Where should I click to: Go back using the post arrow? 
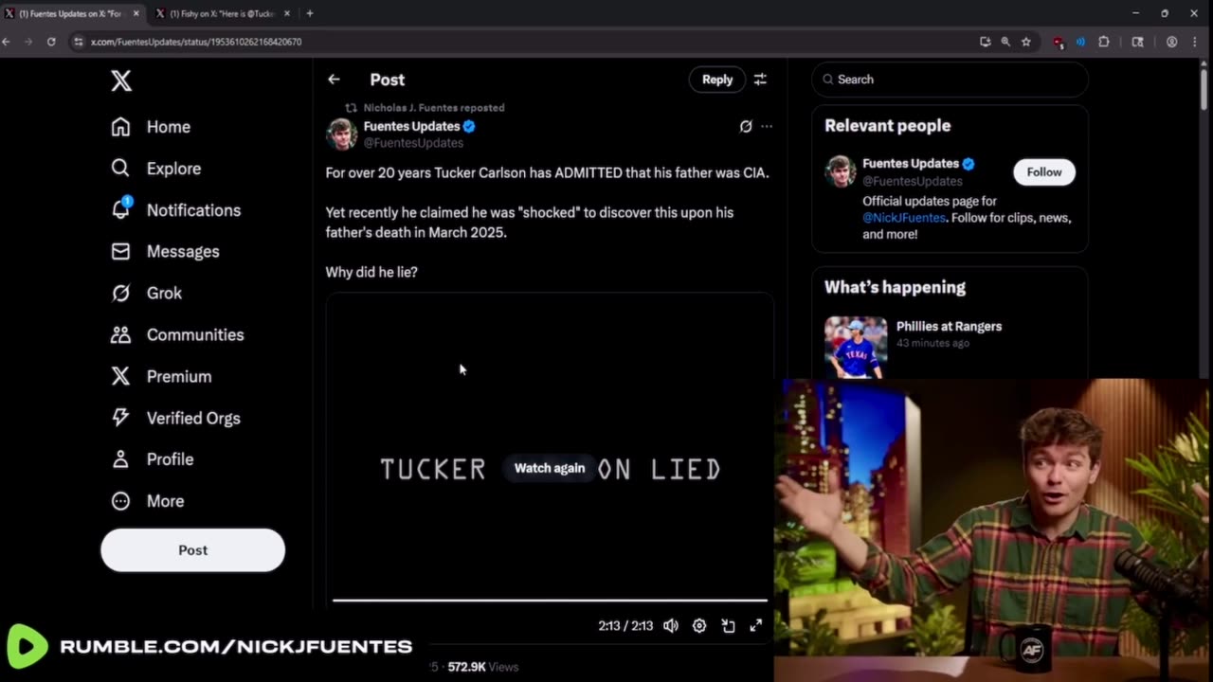coord(334,80)
